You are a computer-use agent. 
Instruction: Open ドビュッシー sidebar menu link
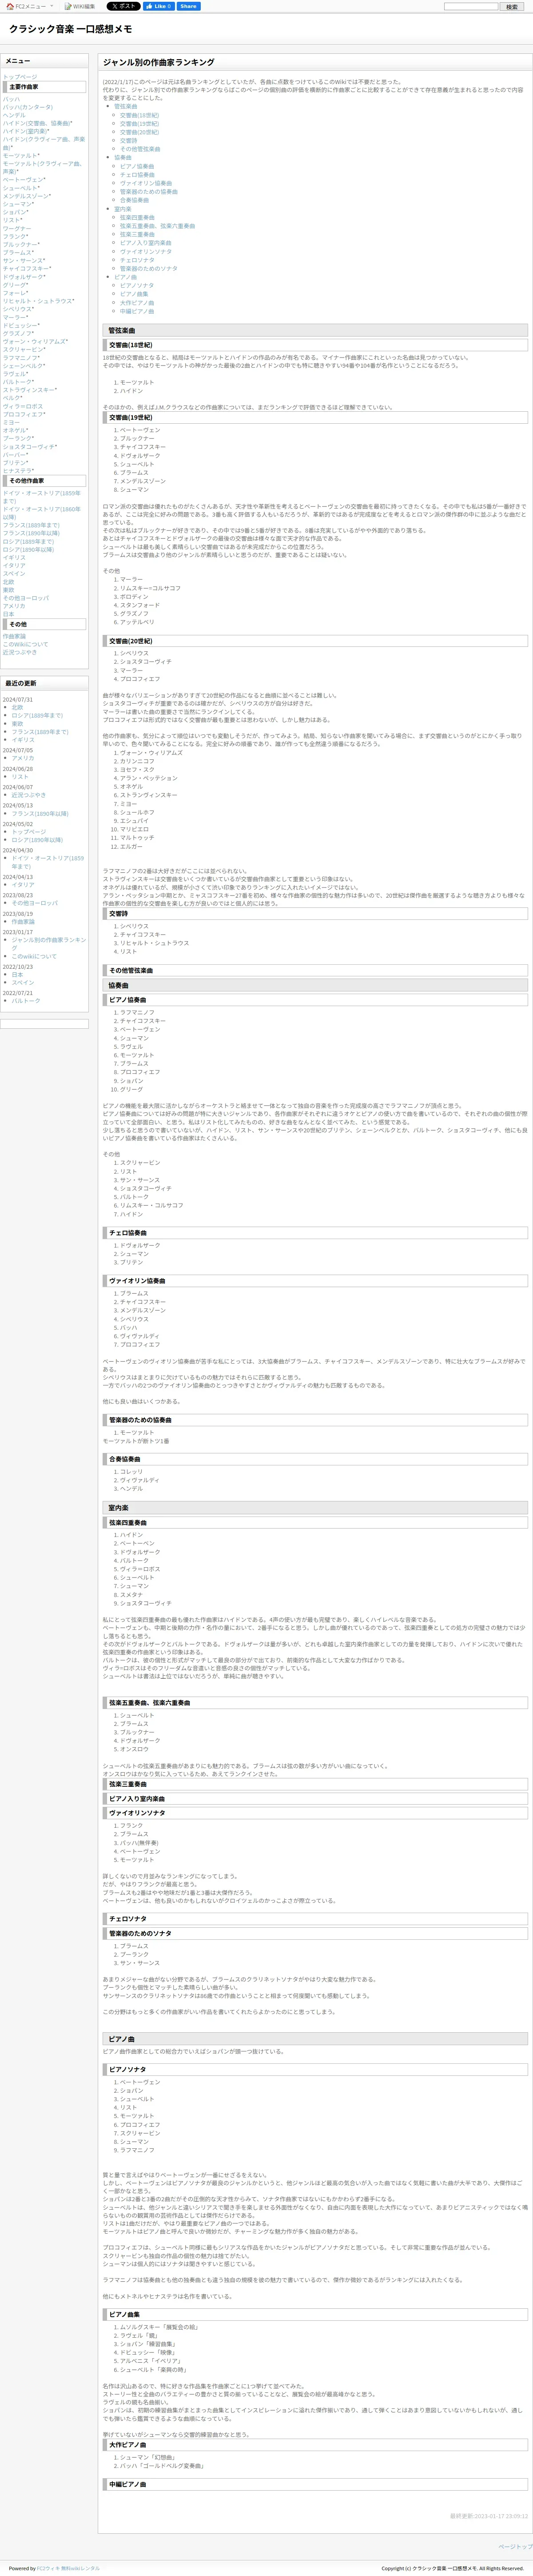tap(21, 325)
